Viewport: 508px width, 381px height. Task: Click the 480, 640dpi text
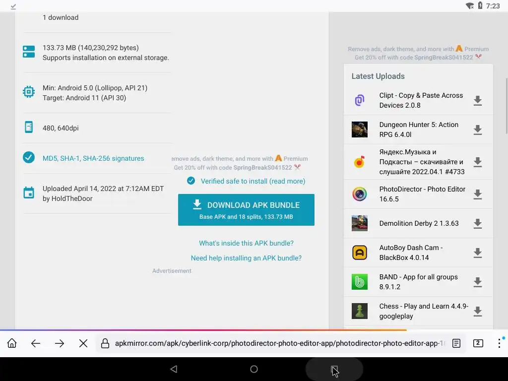pyautogui.click(x=61, y=128)
